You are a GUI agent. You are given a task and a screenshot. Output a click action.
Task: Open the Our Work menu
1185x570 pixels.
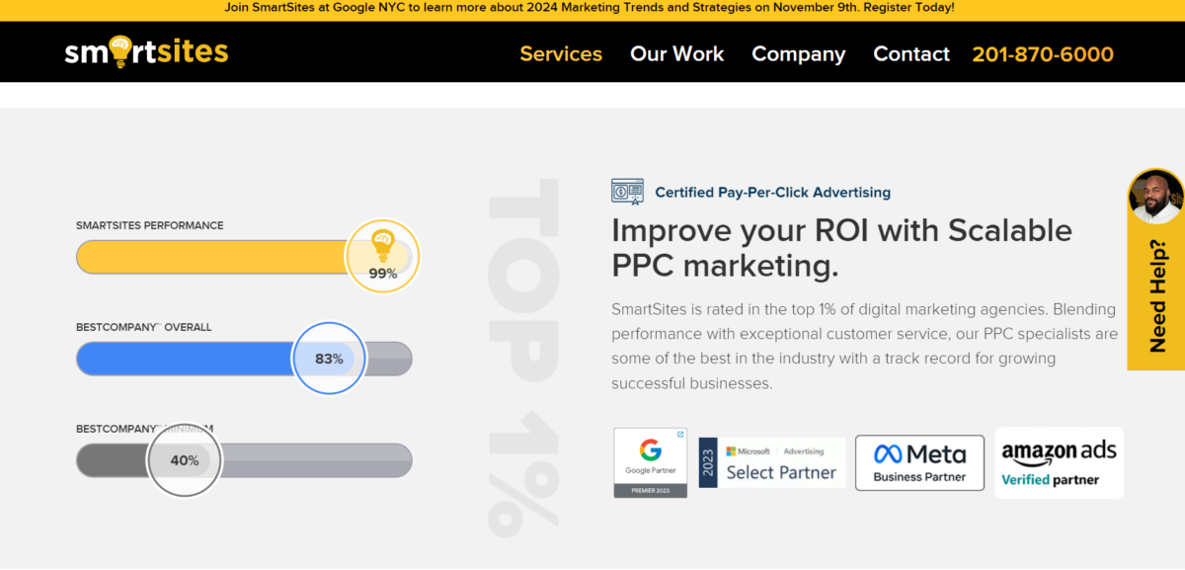(x=677, y=54)
